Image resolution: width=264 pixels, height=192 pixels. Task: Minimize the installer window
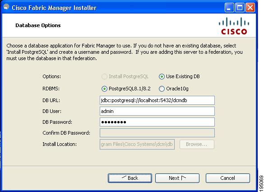coord(229,8)
